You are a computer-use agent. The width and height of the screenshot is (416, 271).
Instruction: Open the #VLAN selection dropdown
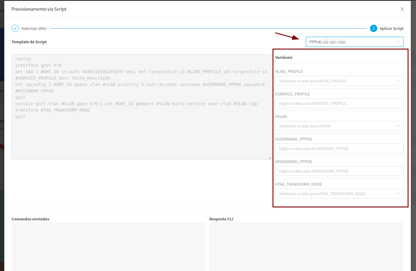tap(335, 126)
